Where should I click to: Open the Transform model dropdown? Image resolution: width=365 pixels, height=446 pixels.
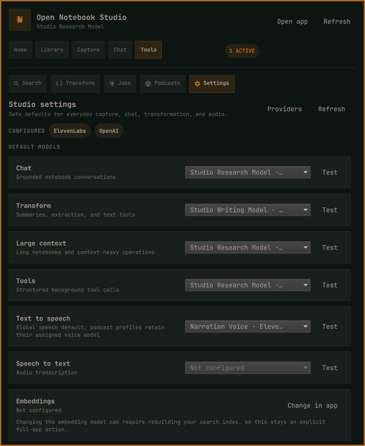coord(248,210)
